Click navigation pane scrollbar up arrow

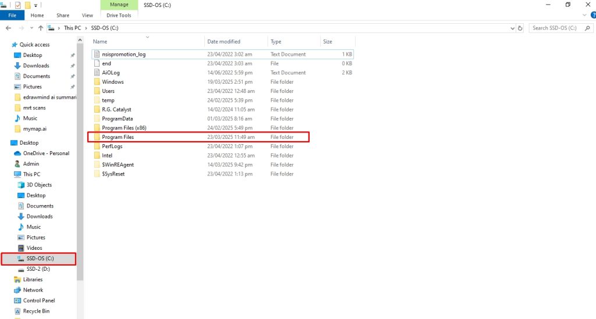80,40
